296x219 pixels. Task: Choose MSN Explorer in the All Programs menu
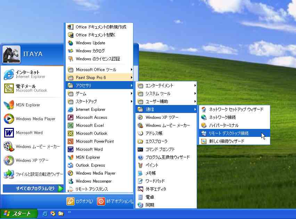[99, 157]
